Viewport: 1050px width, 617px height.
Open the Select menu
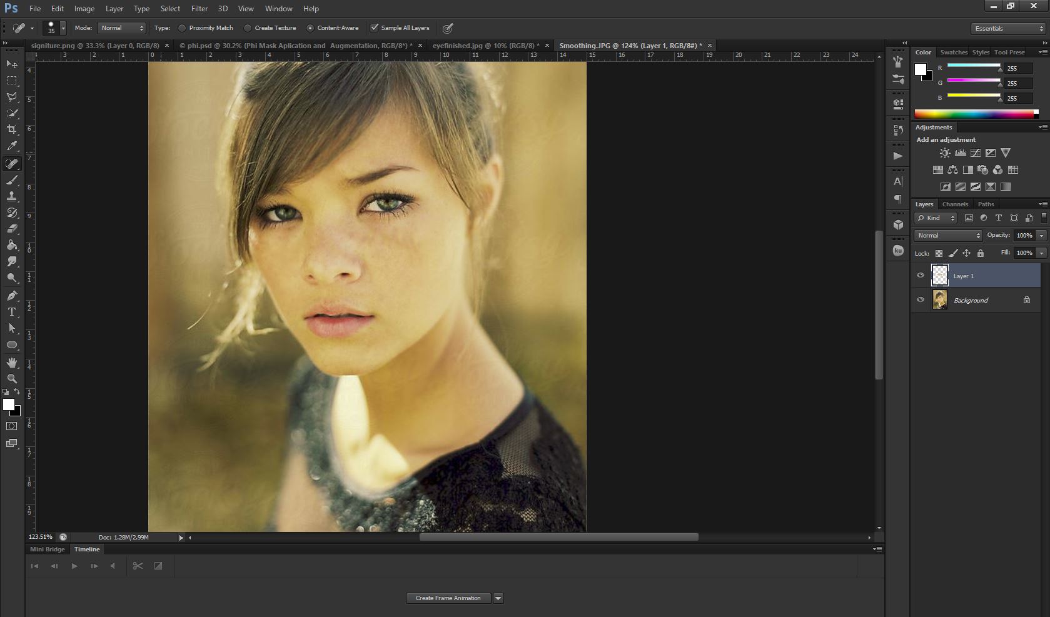tap(170, 9)
